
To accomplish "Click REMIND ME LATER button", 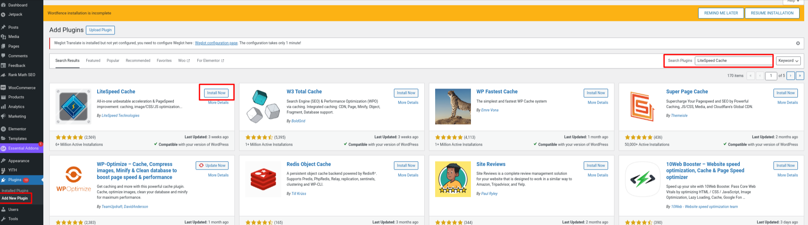I will pos(721,13).
